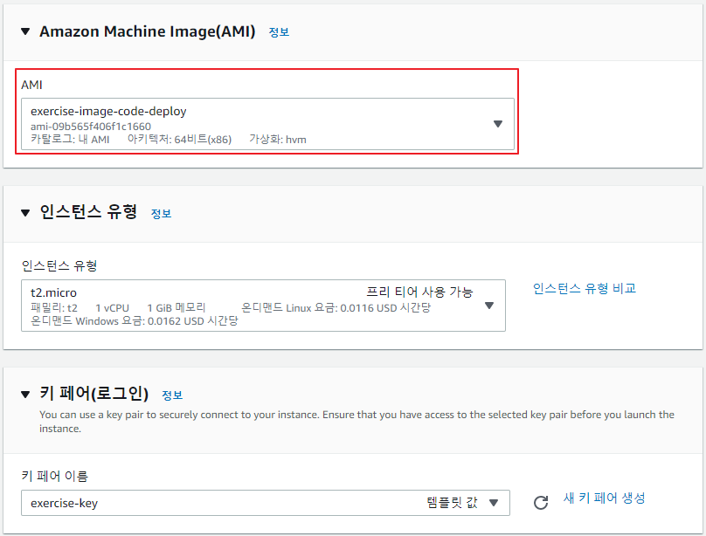Open the AMI selection dropdown
706x536 pixels.
(267, 124)
